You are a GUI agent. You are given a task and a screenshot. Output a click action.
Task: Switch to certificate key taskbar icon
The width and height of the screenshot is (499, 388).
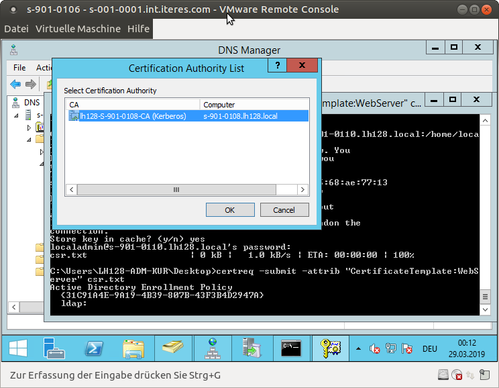tap(331, 348)
